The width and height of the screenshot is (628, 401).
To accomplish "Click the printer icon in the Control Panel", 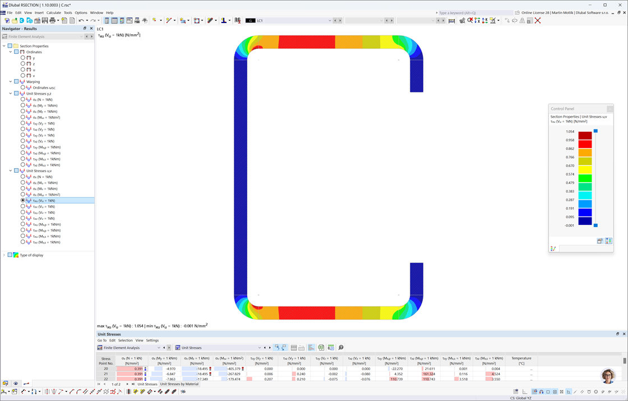I will pyautogui.click(x=599, y=241).
